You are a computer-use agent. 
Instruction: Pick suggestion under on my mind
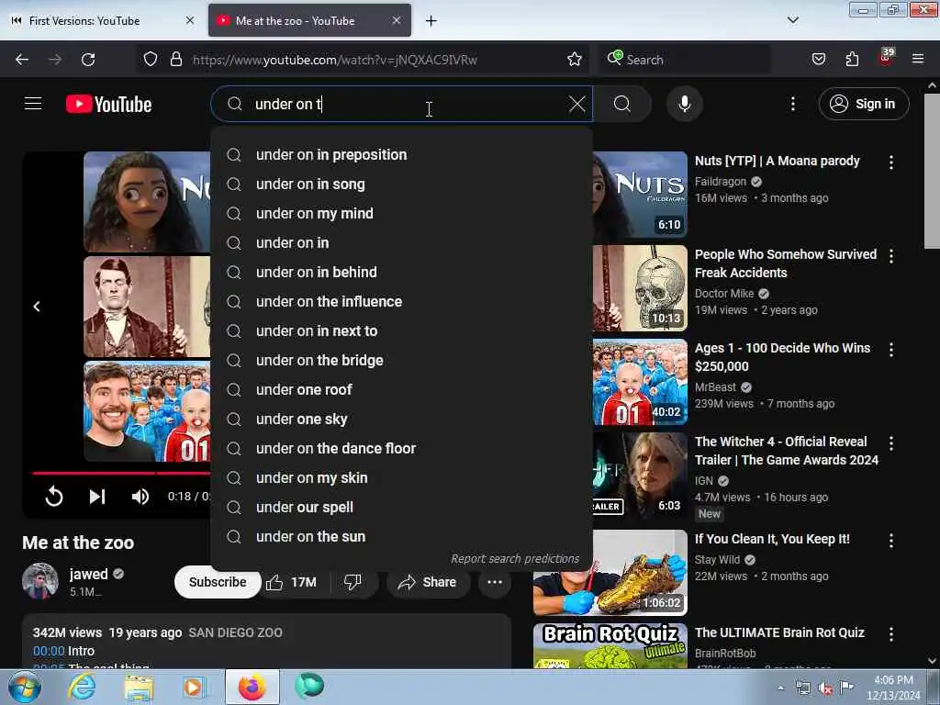(x=402, y=213)
